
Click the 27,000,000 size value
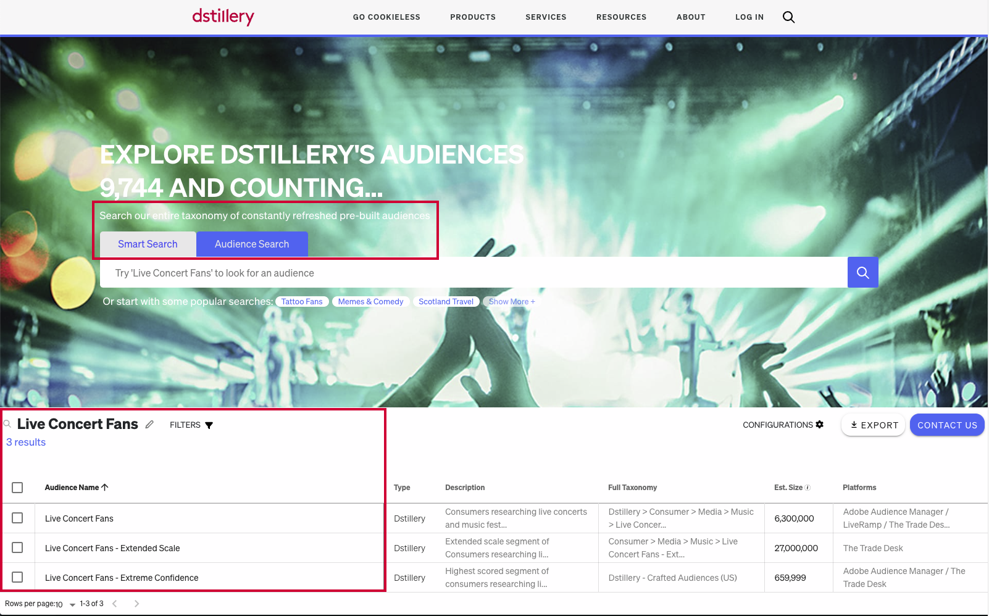coord(796,548)
